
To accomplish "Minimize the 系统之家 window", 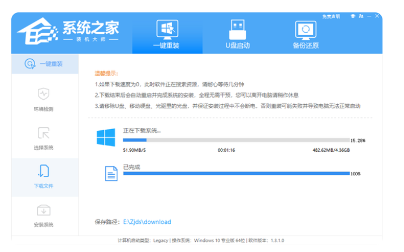I will [x=370, y=16].
